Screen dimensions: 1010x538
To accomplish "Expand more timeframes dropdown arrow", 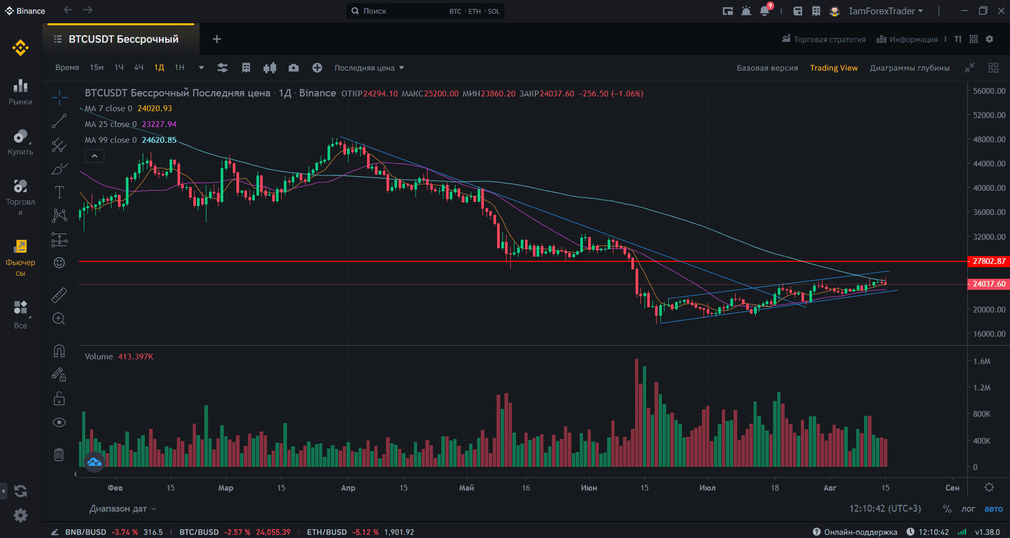I will pos(201,68).
